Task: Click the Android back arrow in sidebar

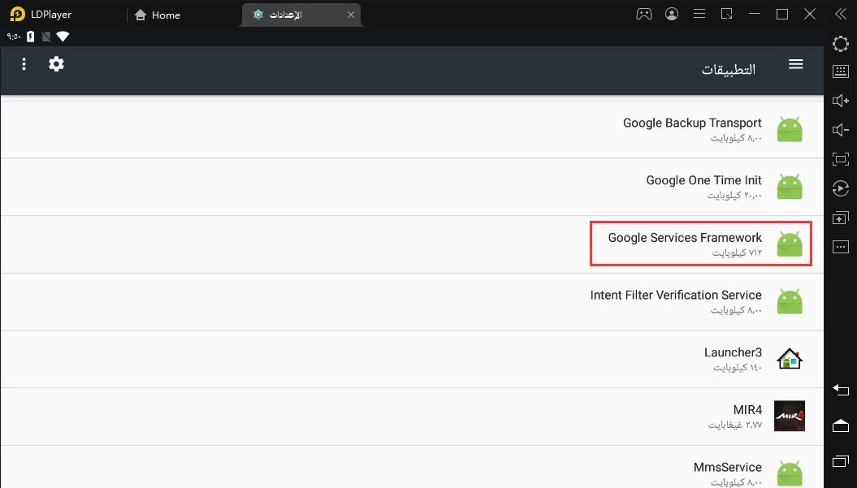Action: click(x=841, y=390)
